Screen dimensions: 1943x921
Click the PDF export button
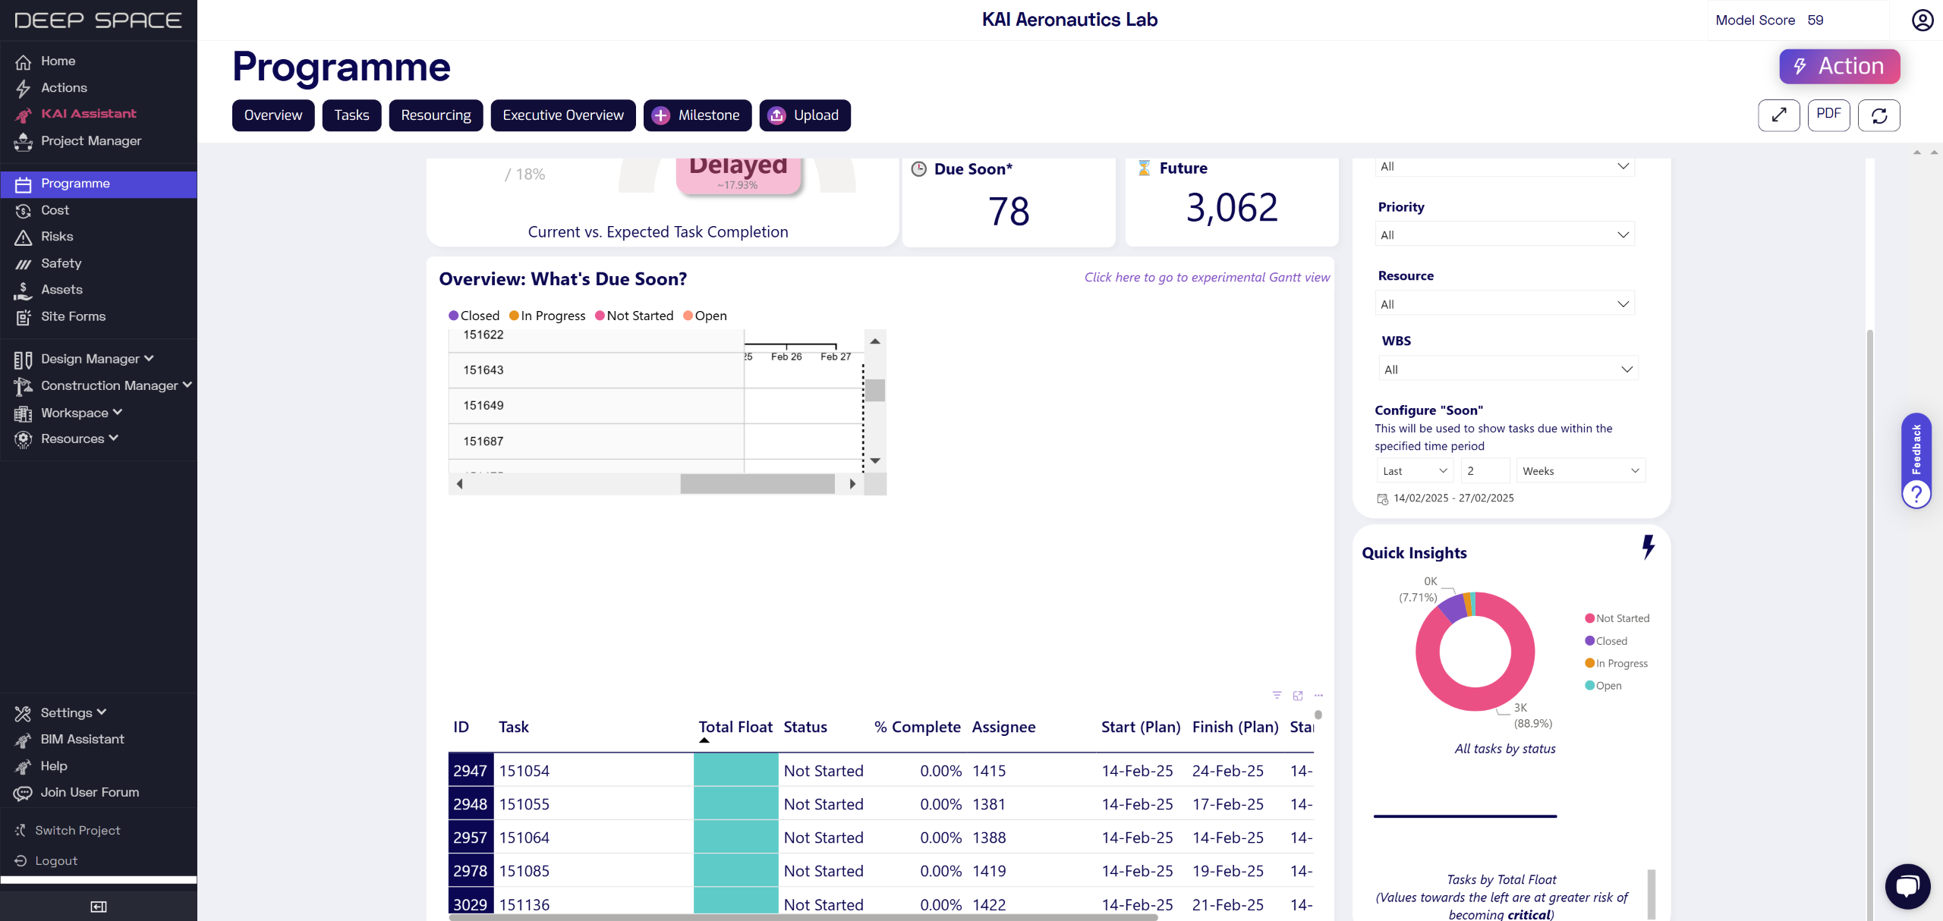click(x=1828, y=115)
